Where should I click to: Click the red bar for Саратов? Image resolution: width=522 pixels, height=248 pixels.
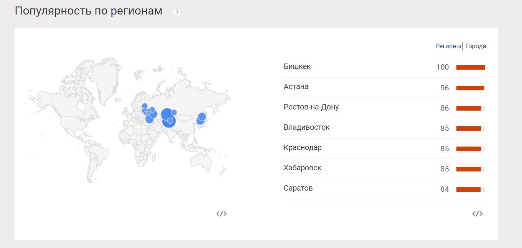click(468, 189)
